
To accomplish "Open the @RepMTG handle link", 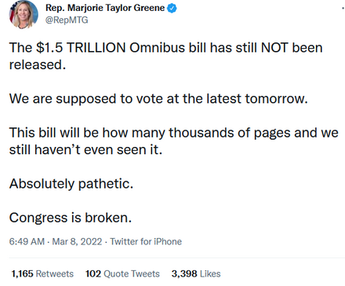I will pos(67,20).
